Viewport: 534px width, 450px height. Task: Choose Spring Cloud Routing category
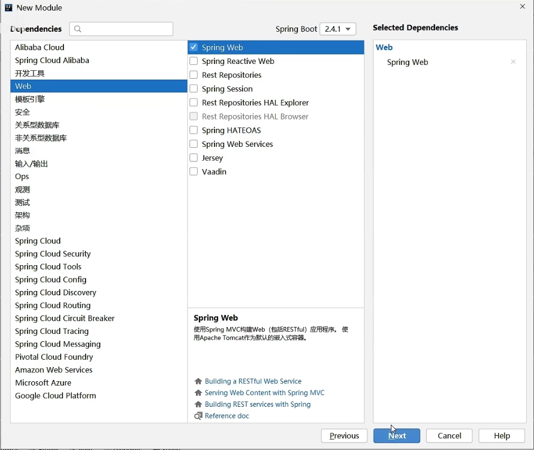tap(99, 306)
